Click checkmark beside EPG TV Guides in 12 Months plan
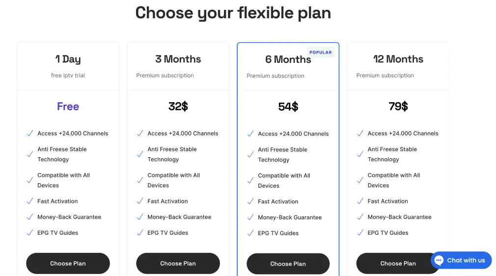Image resolution: width=496 pixels, height=276 pixels. click(x=360, y=233)
